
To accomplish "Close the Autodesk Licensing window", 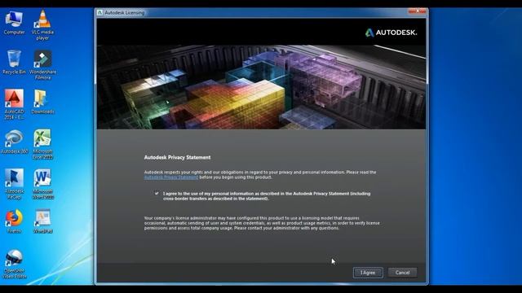I will pos(418,11).
